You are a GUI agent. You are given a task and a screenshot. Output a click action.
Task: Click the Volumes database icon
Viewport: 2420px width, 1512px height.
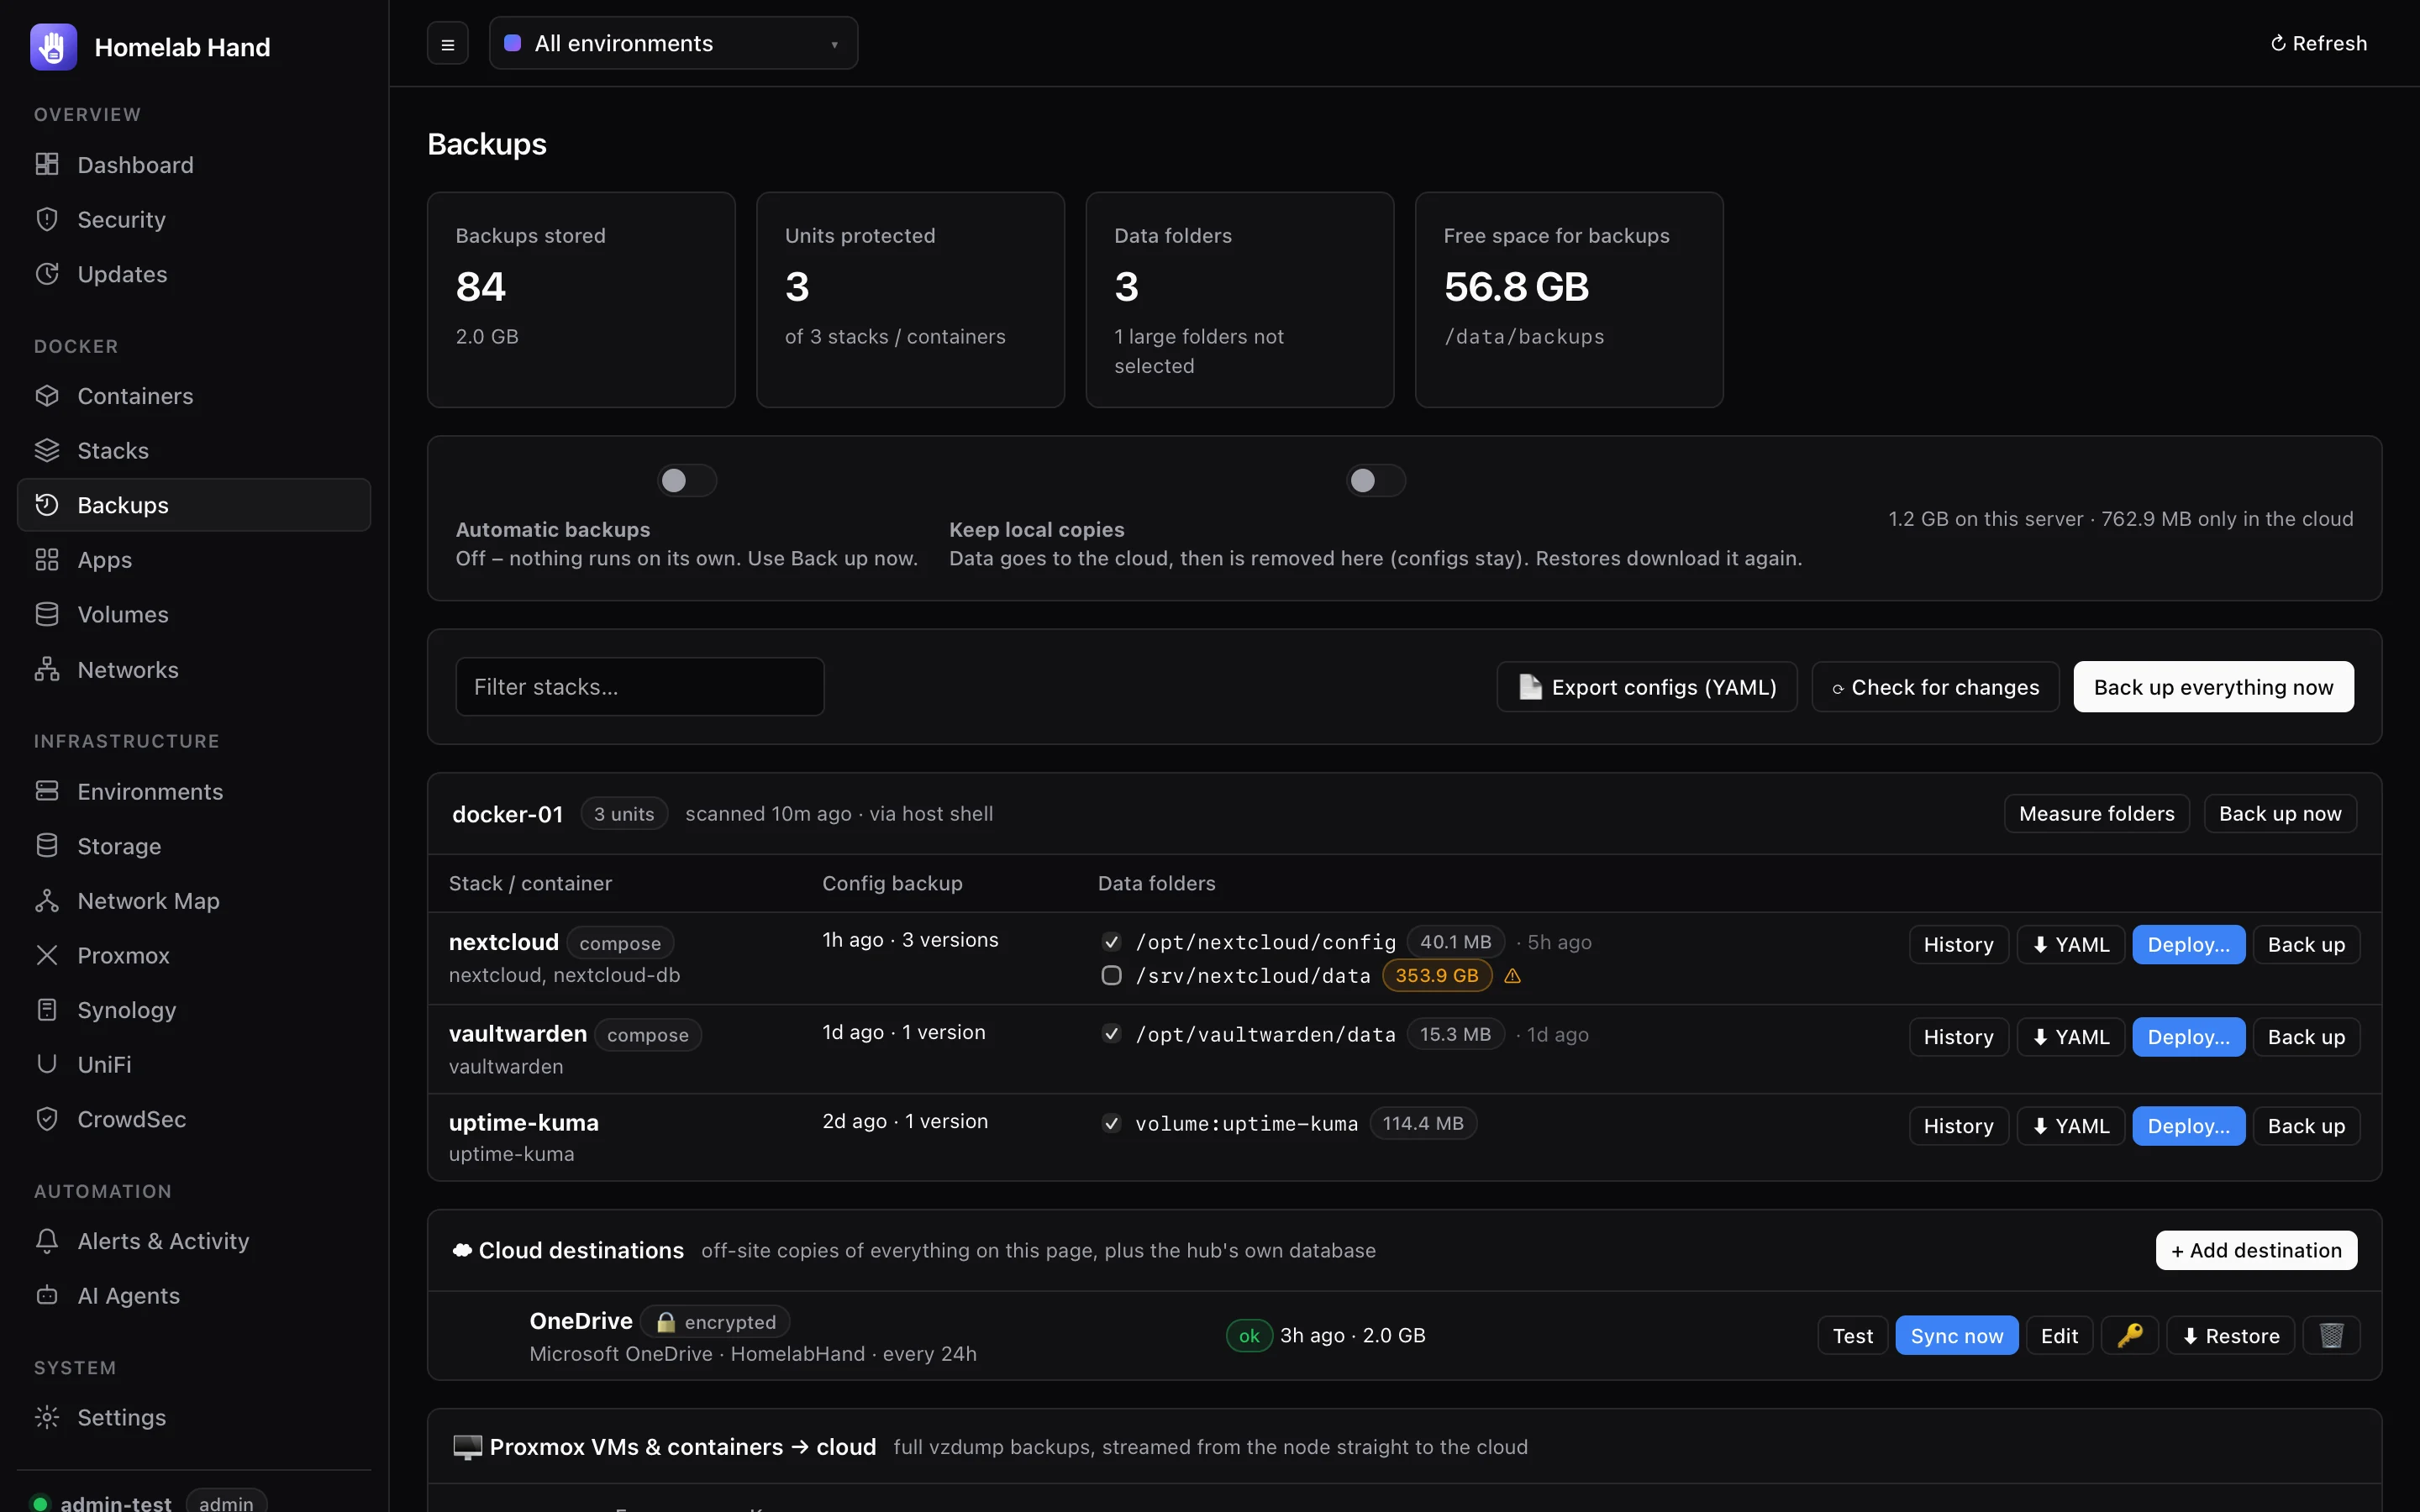click(x=47, y=614)
